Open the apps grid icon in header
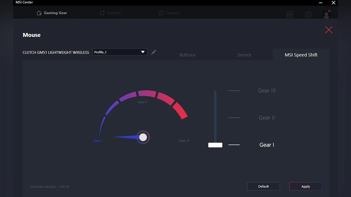Viewport: 351px width, 197px height. 290,14
